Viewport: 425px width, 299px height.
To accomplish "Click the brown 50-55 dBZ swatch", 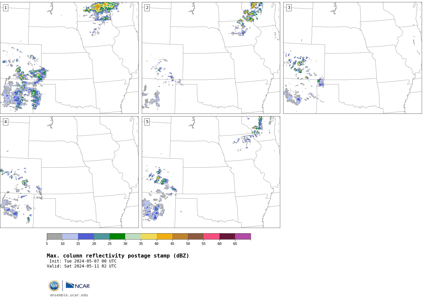I will click(x=196, y=236).
